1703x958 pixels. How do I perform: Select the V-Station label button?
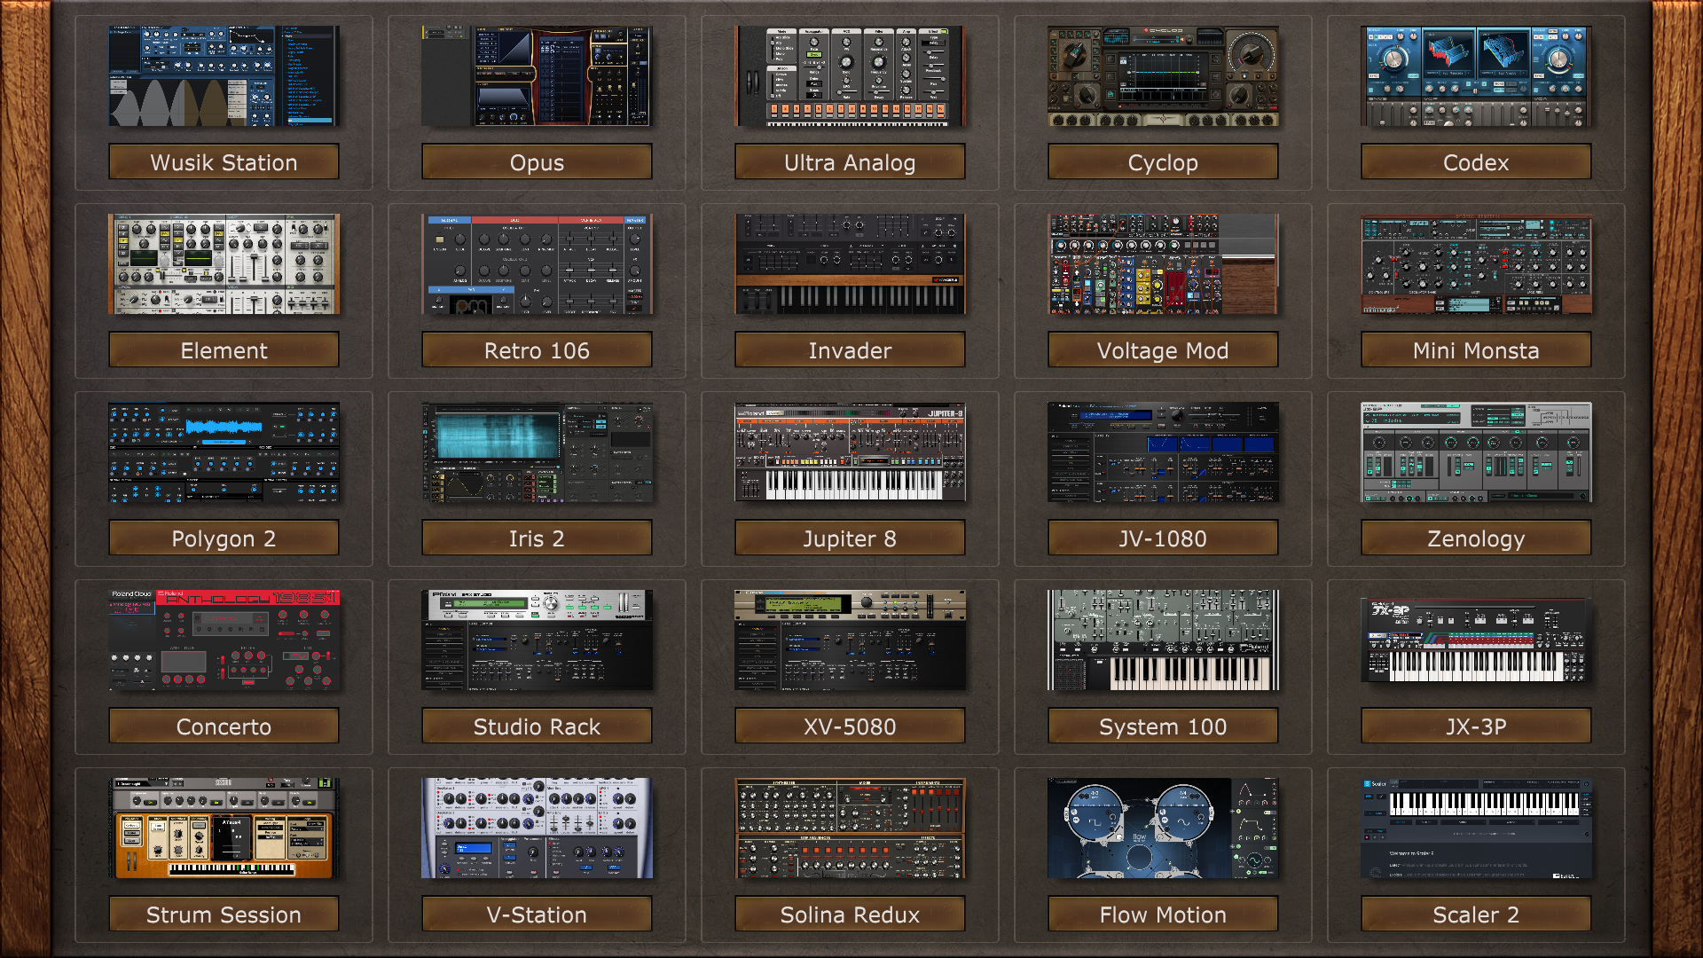click(537, 915)
